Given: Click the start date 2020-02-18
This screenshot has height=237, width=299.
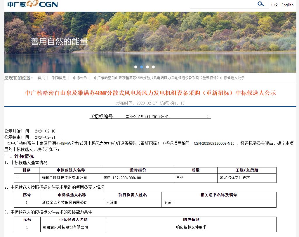Looking at the screenshot, I should 45,131.
